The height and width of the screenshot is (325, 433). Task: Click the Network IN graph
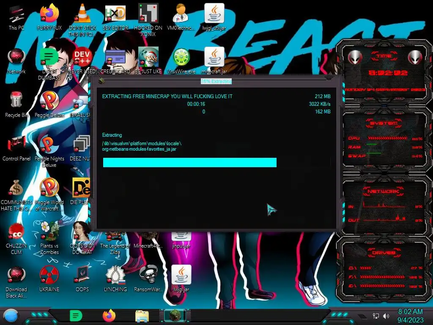point(385,205)
